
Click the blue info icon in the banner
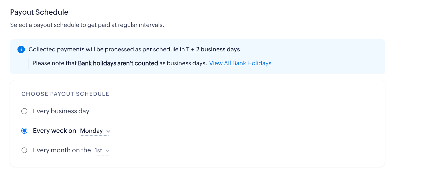pyautogui.click(x=21, y=49)
